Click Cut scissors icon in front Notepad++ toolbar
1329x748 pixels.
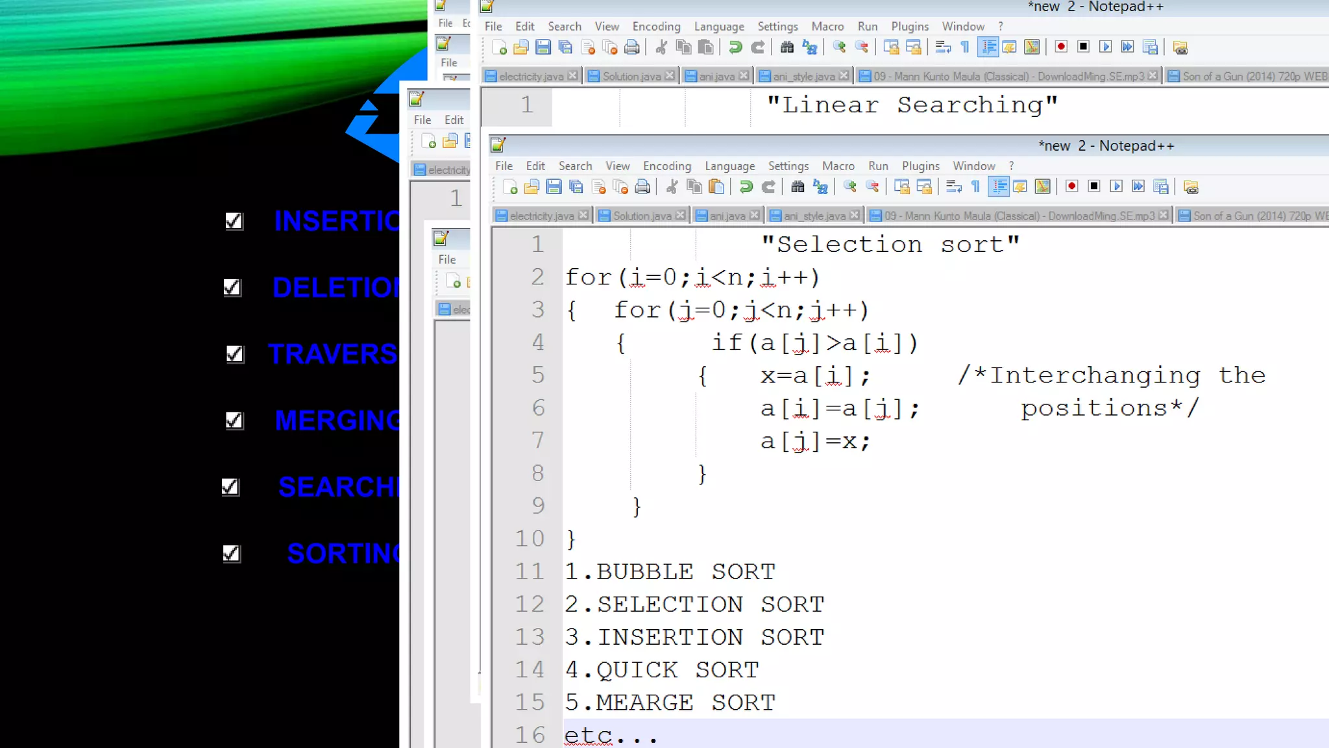672,187
